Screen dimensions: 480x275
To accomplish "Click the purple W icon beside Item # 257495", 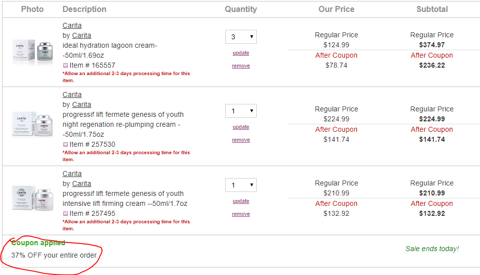I will (x=65, y=213).
